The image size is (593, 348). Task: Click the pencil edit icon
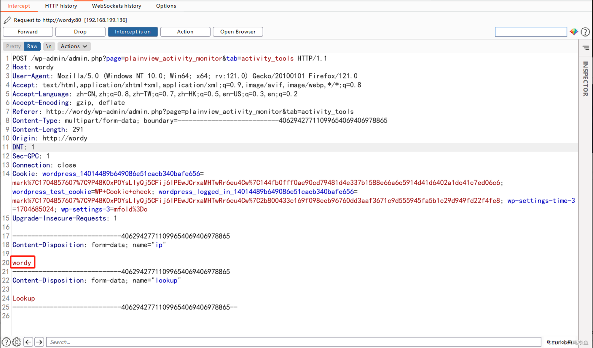point(7,20)
